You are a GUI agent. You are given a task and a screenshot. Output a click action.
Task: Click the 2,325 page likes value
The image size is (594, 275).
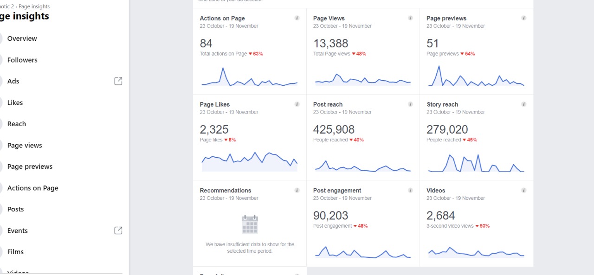[x=214, y=129]
